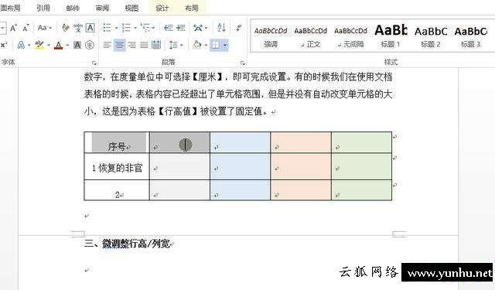
Task: Apply the 标题 1 heading style
Action: tap(391, 36)
